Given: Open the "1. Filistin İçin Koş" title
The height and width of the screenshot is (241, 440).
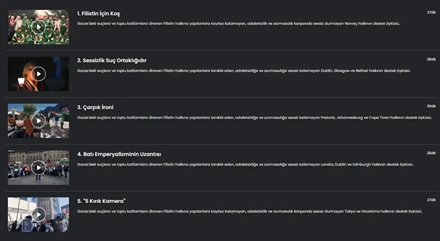Looking at the screenshot, I should [x=98, y=14].
